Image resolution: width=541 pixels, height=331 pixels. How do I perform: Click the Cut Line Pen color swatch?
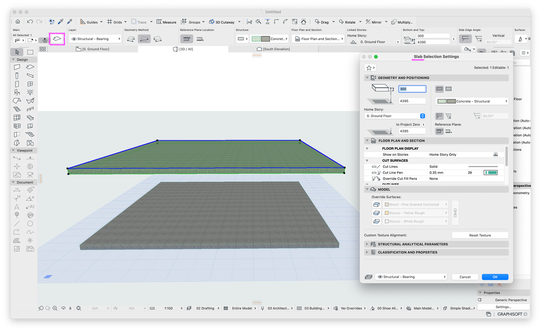[491, 173]
